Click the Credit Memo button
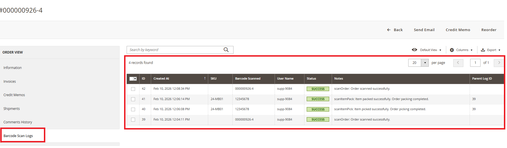The image size is (507, 148). [x=458, y=30]
